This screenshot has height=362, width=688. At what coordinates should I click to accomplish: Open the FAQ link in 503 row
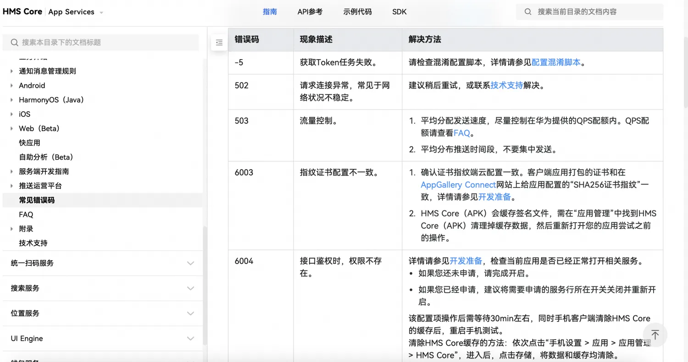462,133
